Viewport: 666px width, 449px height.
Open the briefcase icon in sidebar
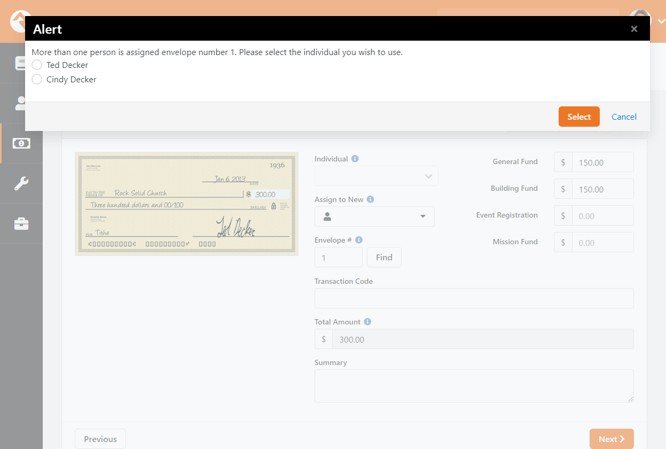click(21, 223)
